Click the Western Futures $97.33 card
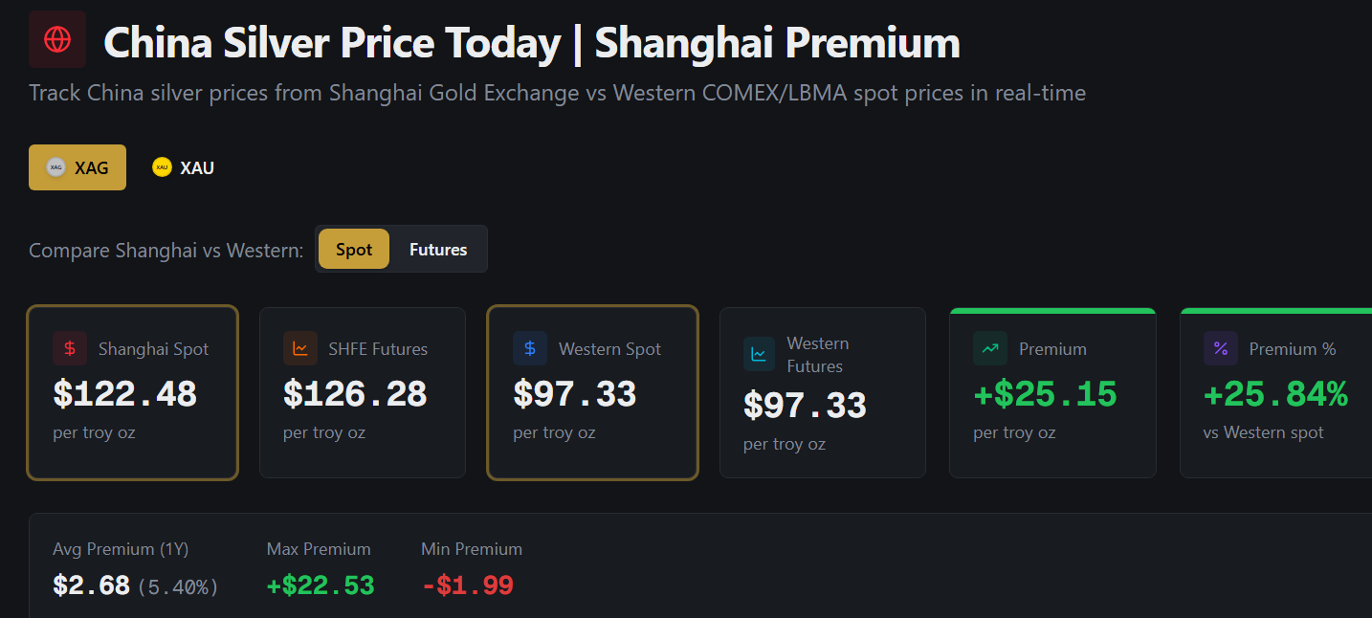Image resolution: width=1372 pixels, height=618 pixels. (822, 407)
